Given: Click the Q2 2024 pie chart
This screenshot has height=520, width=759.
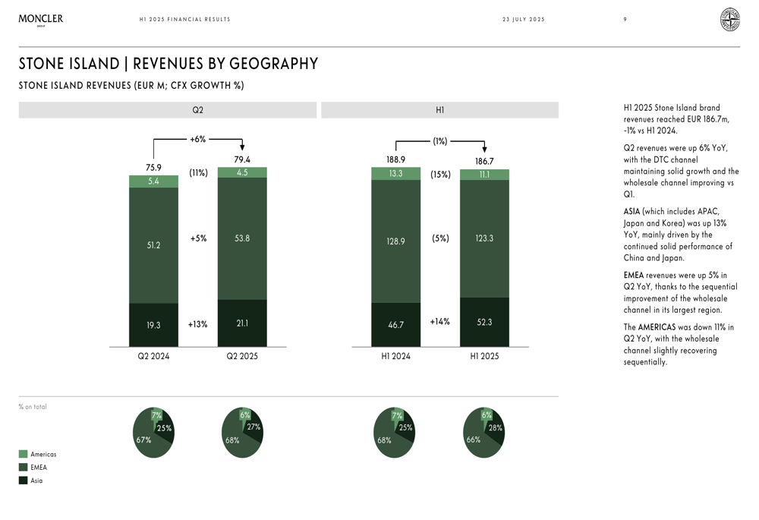Looking at the screenshot, I should pos(153,433).
